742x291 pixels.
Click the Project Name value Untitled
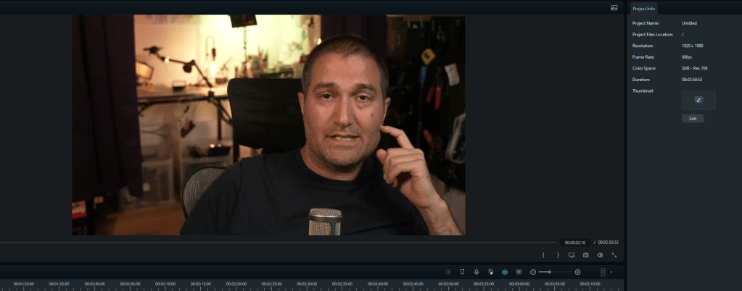tap(689, 23)
